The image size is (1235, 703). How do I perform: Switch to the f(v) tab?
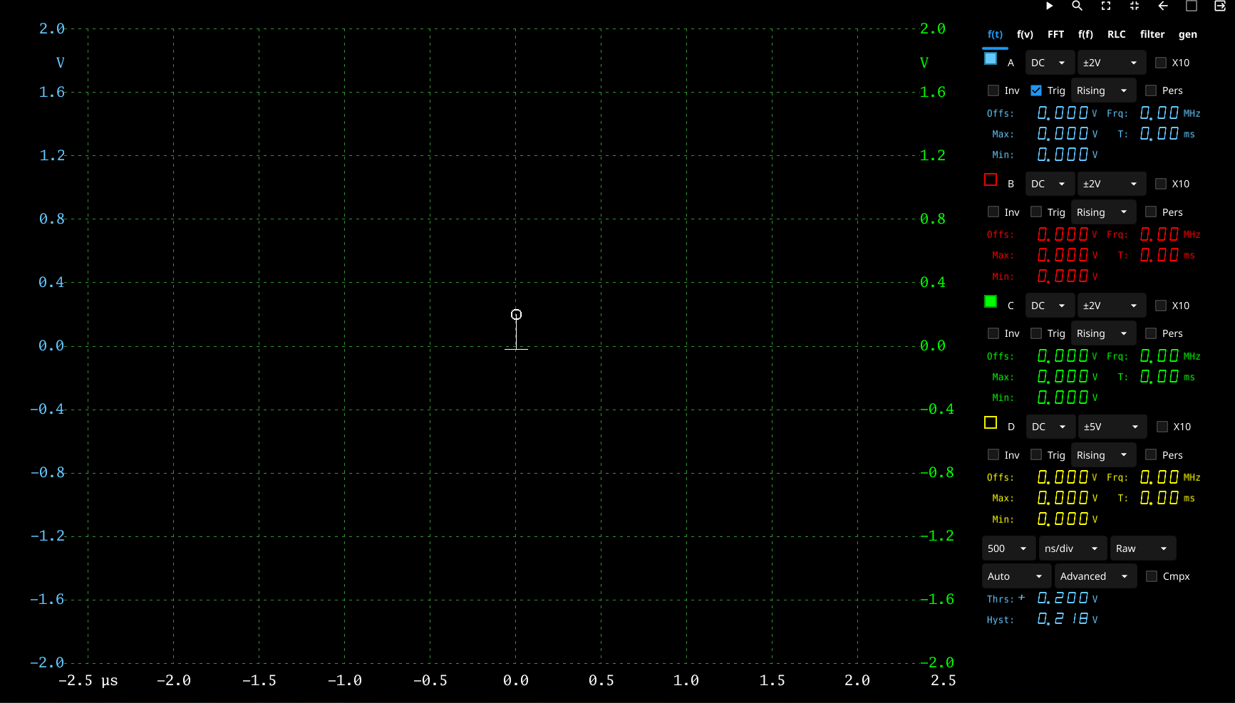tap(1025, 34)
